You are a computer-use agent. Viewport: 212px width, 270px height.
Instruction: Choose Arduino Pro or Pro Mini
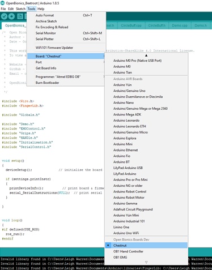(146, 180)
